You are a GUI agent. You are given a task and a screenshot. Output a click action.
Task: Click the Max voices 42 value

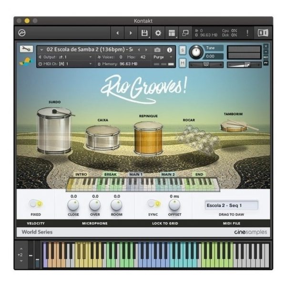click(143, 57)
